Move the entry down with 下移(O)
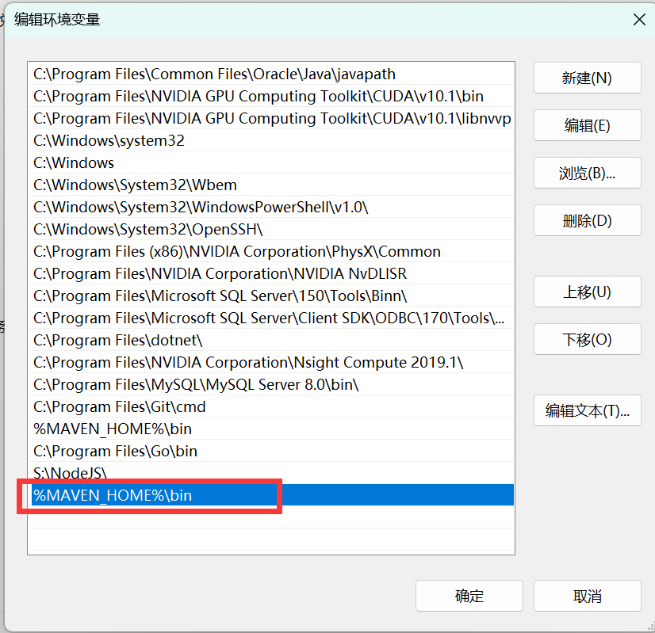 (587, 339)
